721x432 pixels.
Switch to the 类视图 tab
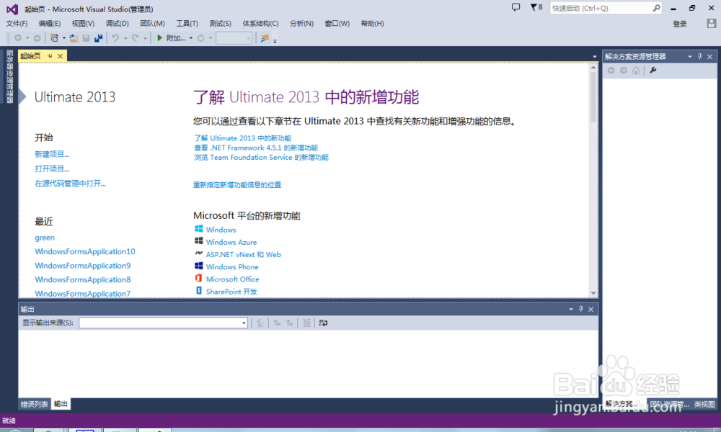pos(704,404)
